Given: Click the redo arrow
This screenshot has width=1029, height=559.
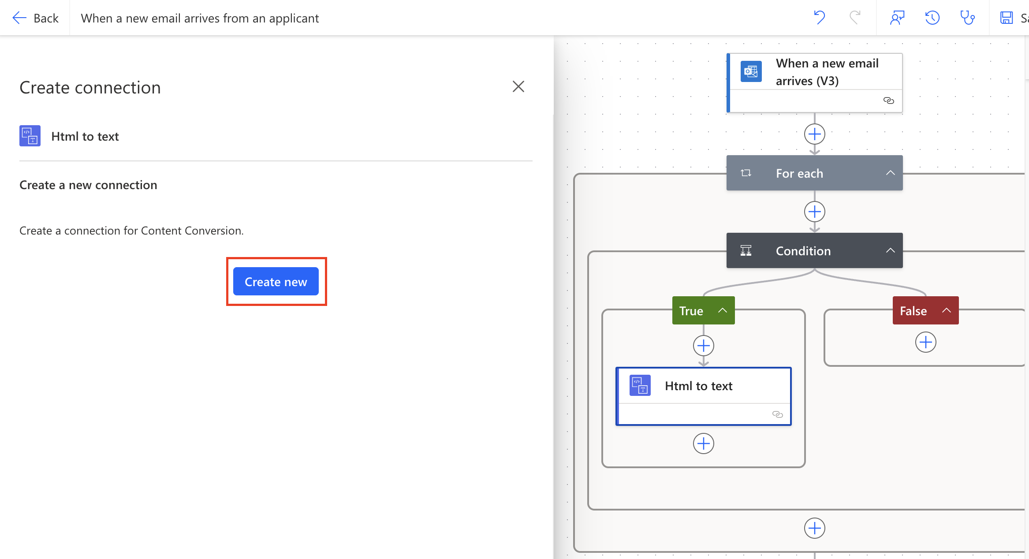Looking at the screenshot, I should (854, 18).
